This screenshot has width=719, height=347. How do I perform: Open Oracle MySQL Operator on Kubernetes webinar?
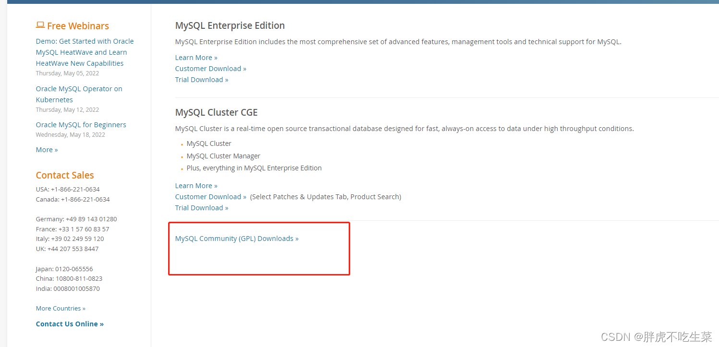[79, 94]
